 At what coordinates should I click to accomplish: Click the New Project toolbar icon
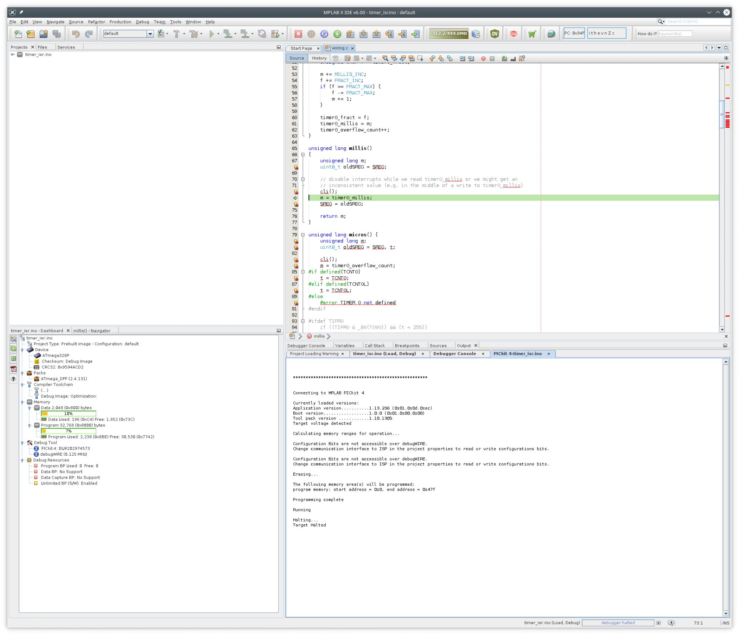pos(30,34)
